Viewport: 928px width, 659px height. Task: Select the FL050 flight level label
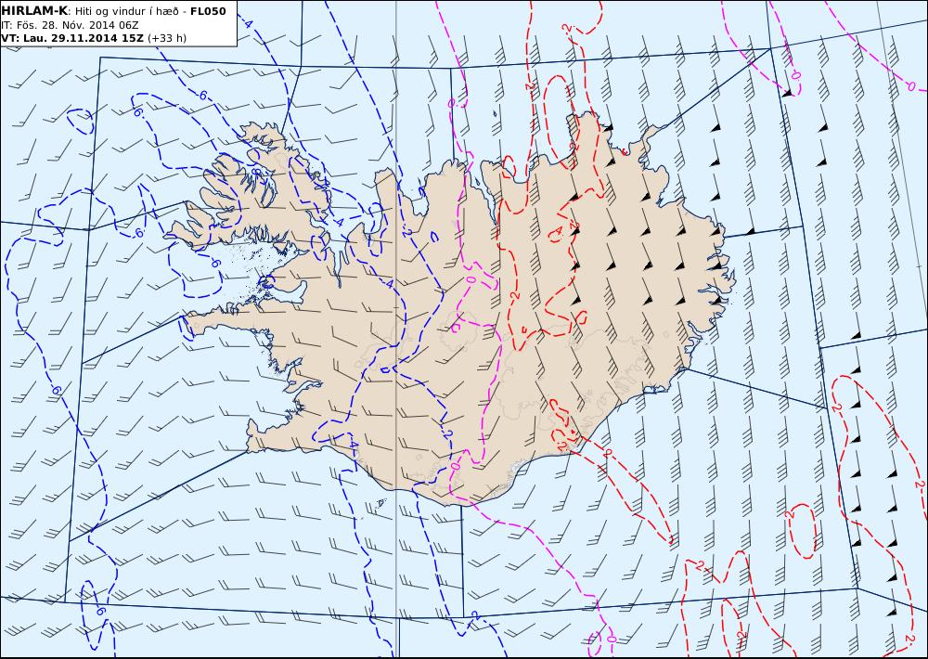coord(208,11)
